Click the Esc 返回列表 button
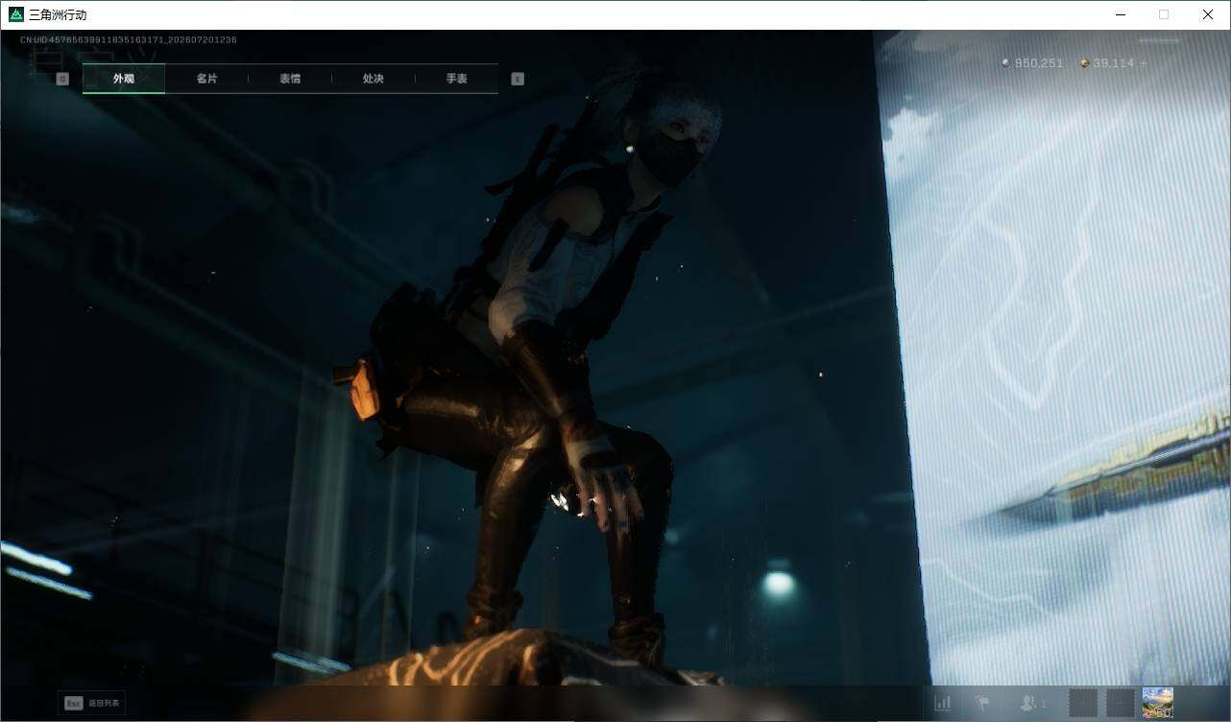Screen dimensions: 1231x722 (91, 703)
